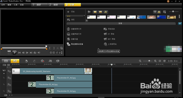
Task: Click the import media folder icon
Action: coord(89,12)
